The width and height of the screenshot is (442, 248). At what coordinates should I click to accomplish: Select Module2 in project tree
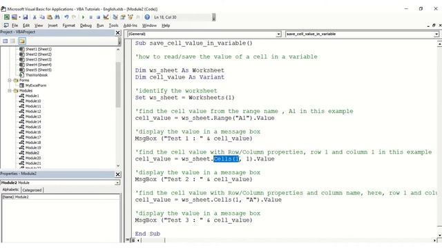[x=32, y=153]
